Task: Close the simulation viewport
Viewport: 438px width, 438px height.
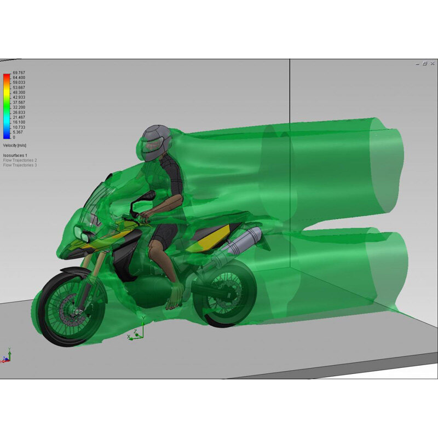Action: (x=431, y=64)
